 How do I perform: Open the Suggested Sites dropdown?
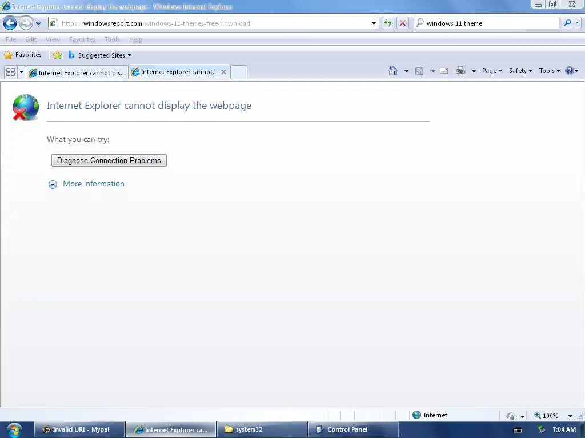[99, 55]
